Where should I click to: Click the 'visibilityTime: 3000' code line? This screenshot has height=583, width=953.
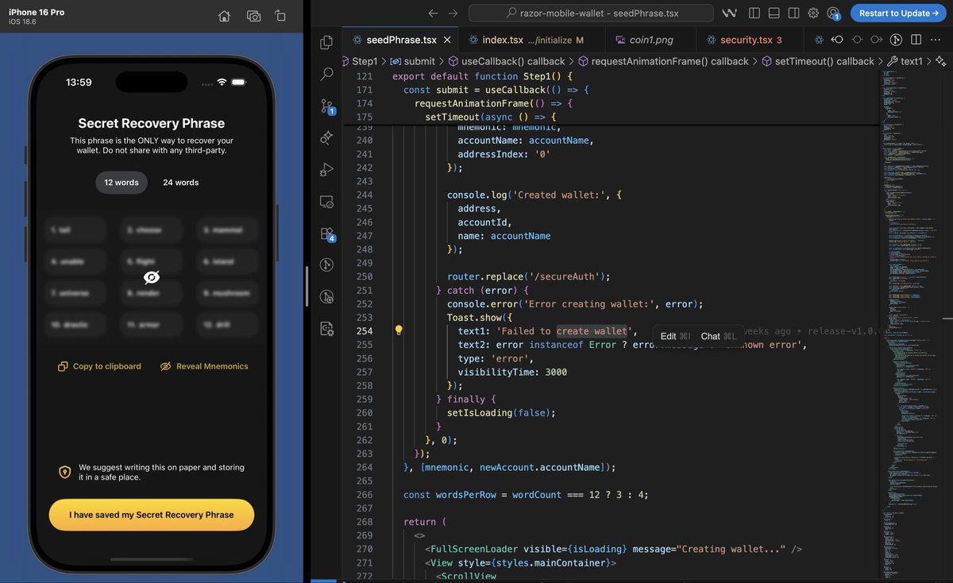(512, 372)
